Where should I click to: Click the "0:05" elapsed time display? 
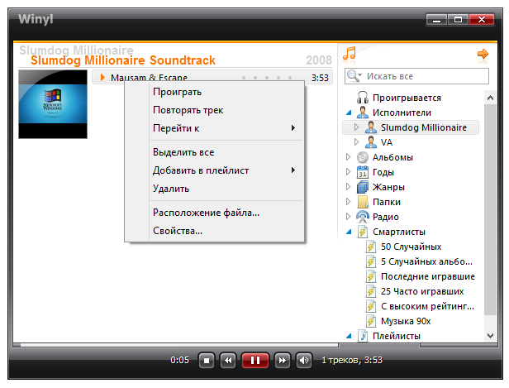(x=179, y=360)
